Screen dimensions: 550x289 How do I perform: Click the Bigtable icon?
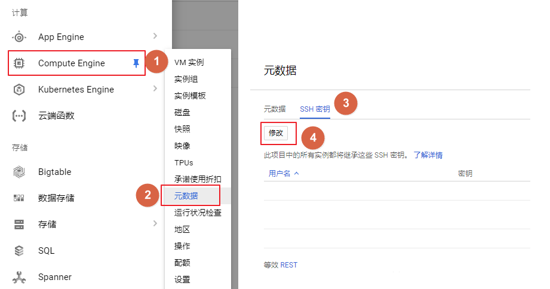[19, 172]
